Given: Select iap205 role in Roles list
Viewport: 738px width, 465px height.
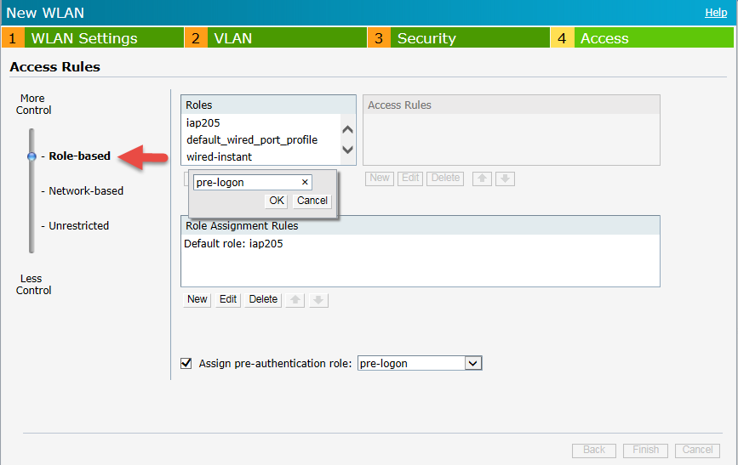Looking at the screenshot, I should [x=261, y=122].
